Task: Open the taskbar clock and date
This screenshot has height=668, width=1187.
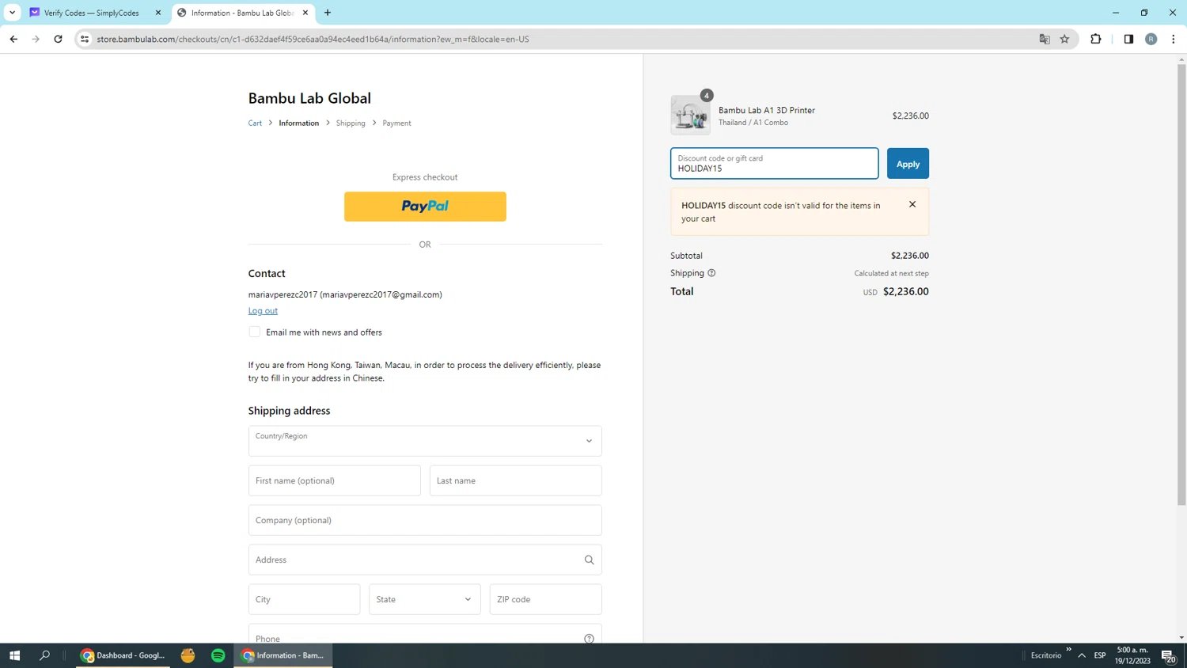Action: [1133, 655]
